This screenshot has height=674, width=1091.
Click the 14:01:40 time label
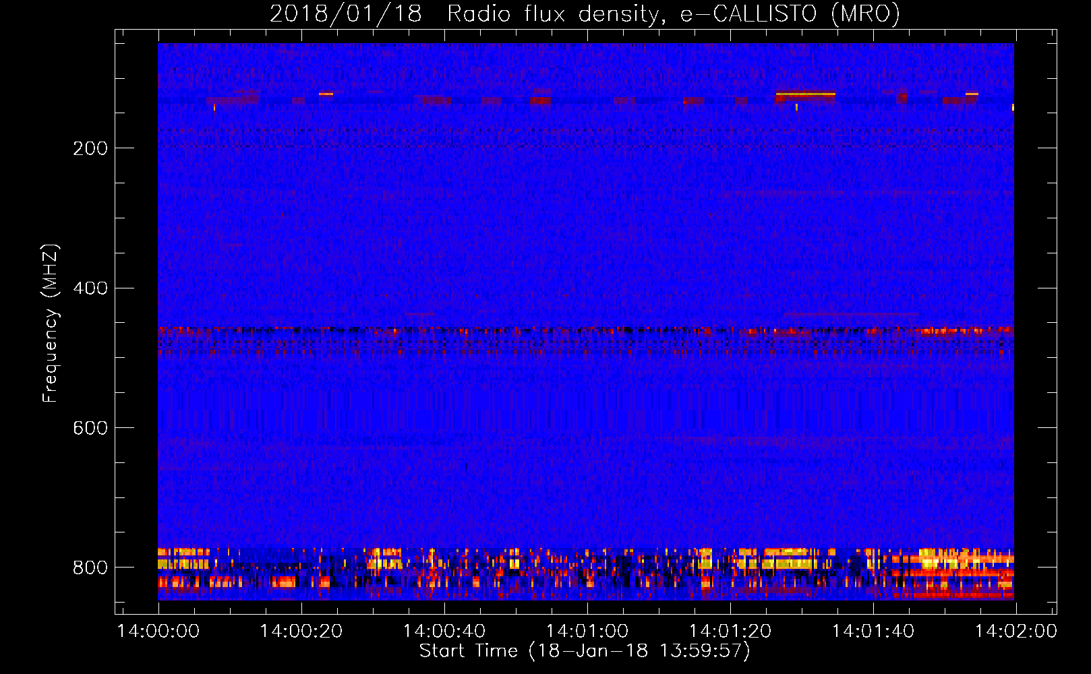[x=873, y=631]
